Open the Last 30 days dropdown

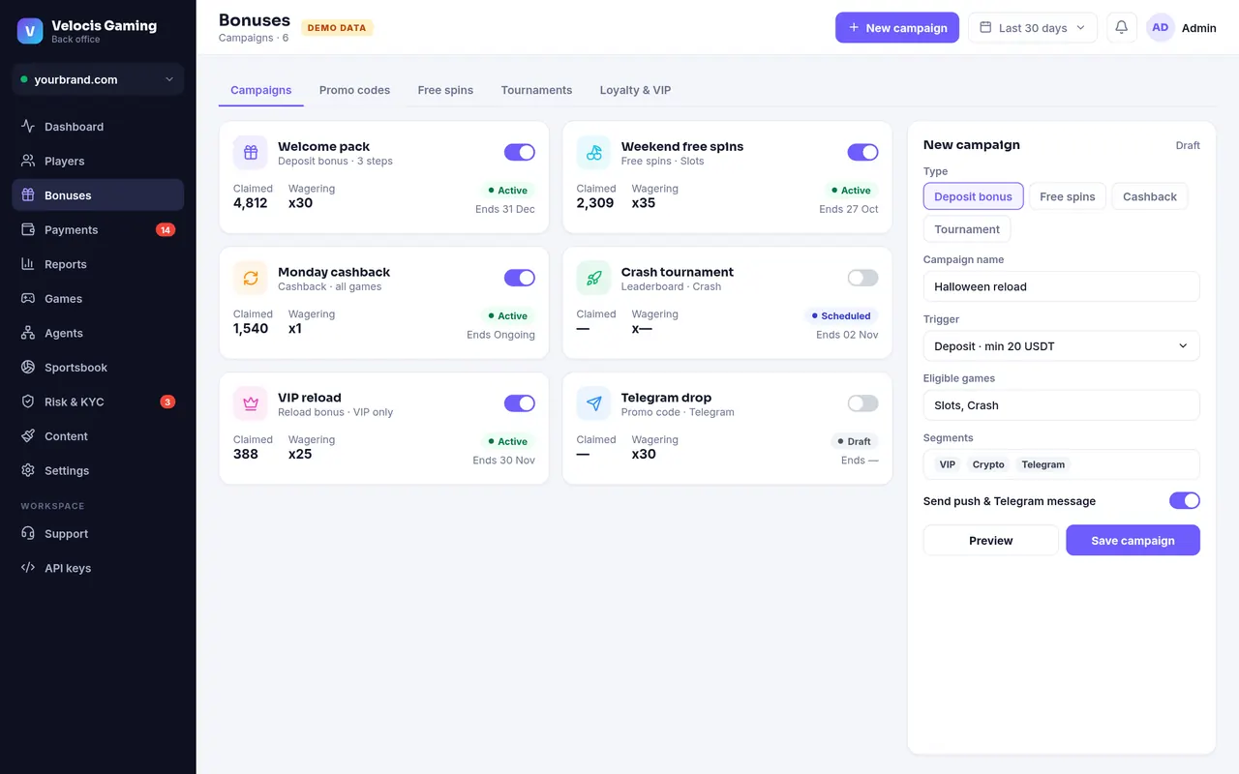tap(1033, 27)
